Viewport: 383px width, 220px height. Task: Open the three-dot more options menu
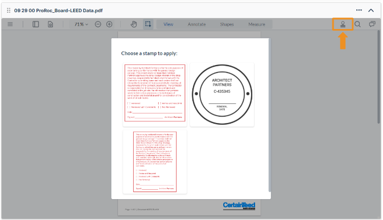point(359,10)
